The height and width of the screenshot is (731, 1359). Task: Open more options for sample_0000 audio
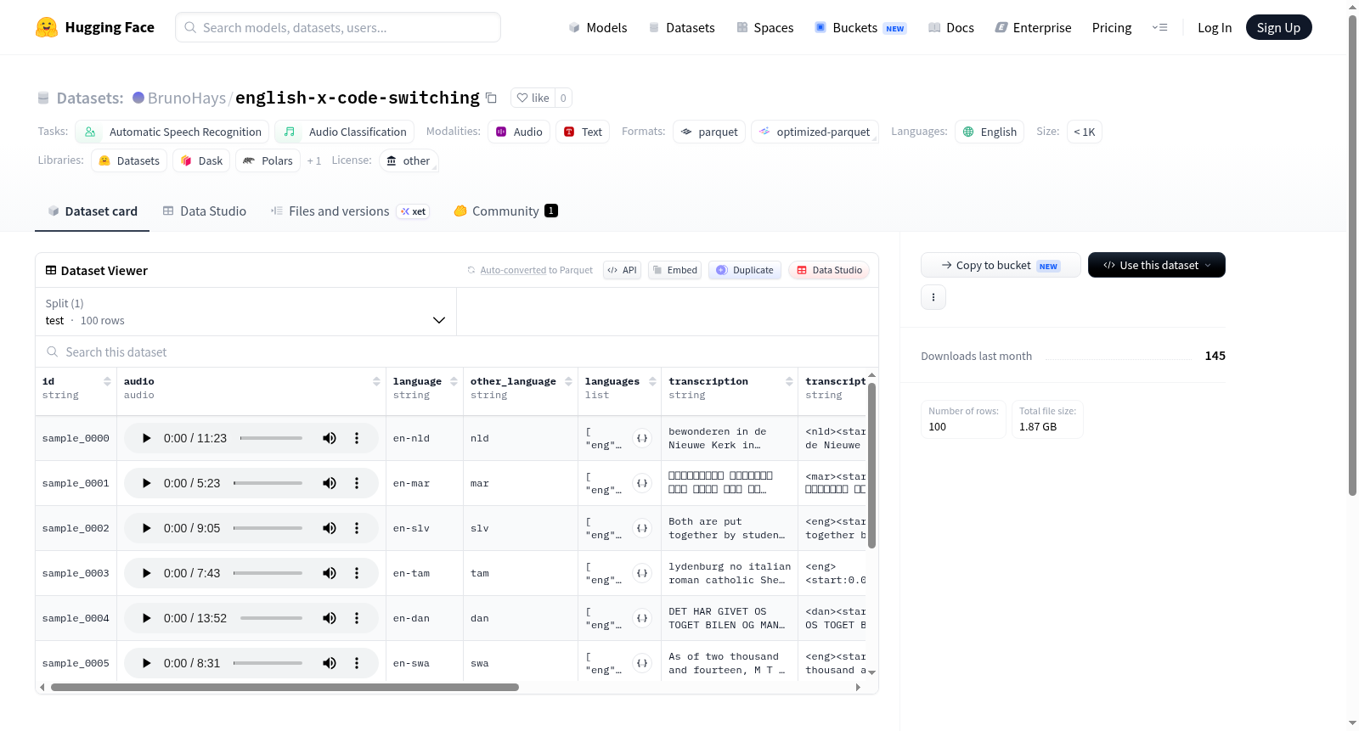[357, 438]
